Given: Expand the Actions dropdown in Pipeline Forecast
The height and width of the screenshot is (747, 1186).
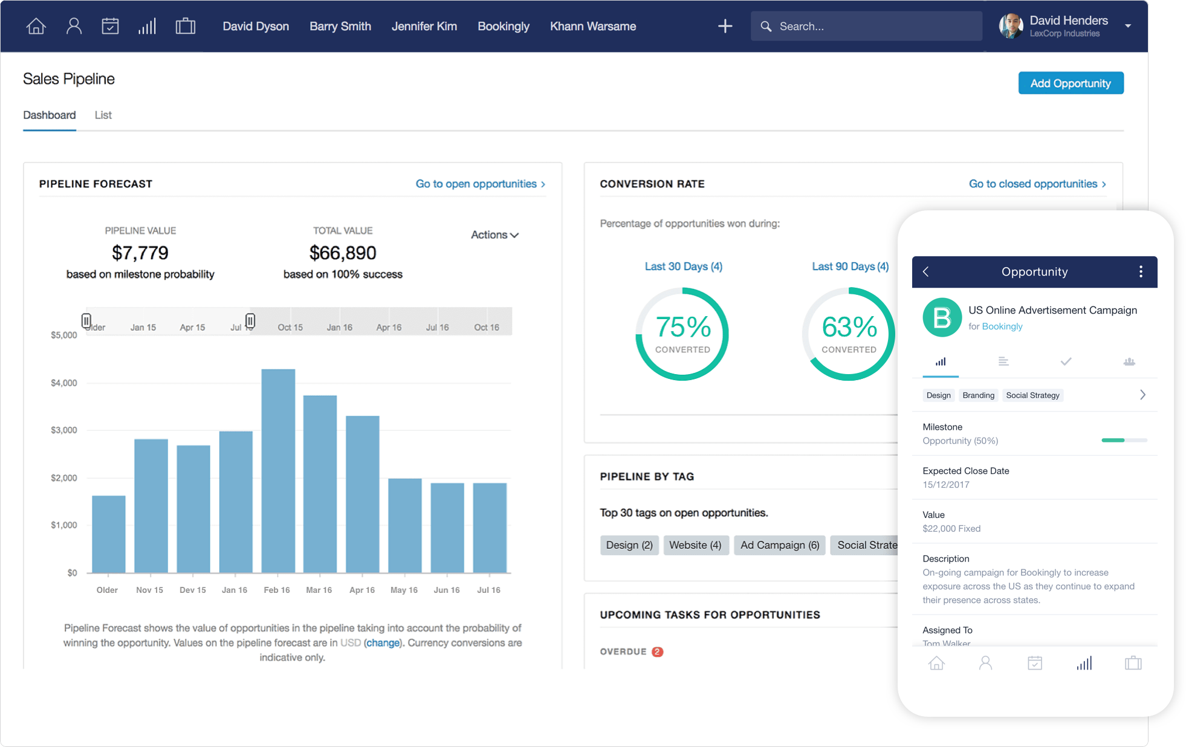Looking at the screenshot, I should [x=494, y=234].
